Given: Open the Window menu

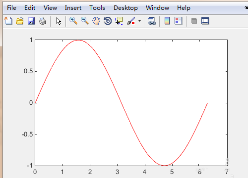Looking at the screenshot, I should coord(158,8).
